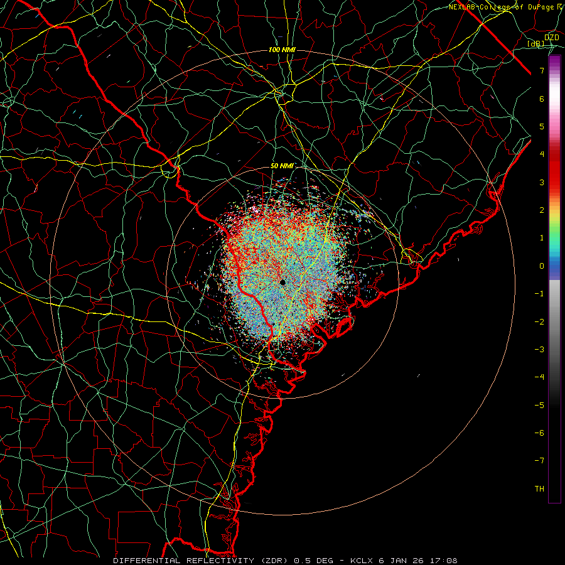The height and width of the screenshot is (565, 565).
Task: Click the "-6" value on the color scale
Action: click(x=539, y=433)
